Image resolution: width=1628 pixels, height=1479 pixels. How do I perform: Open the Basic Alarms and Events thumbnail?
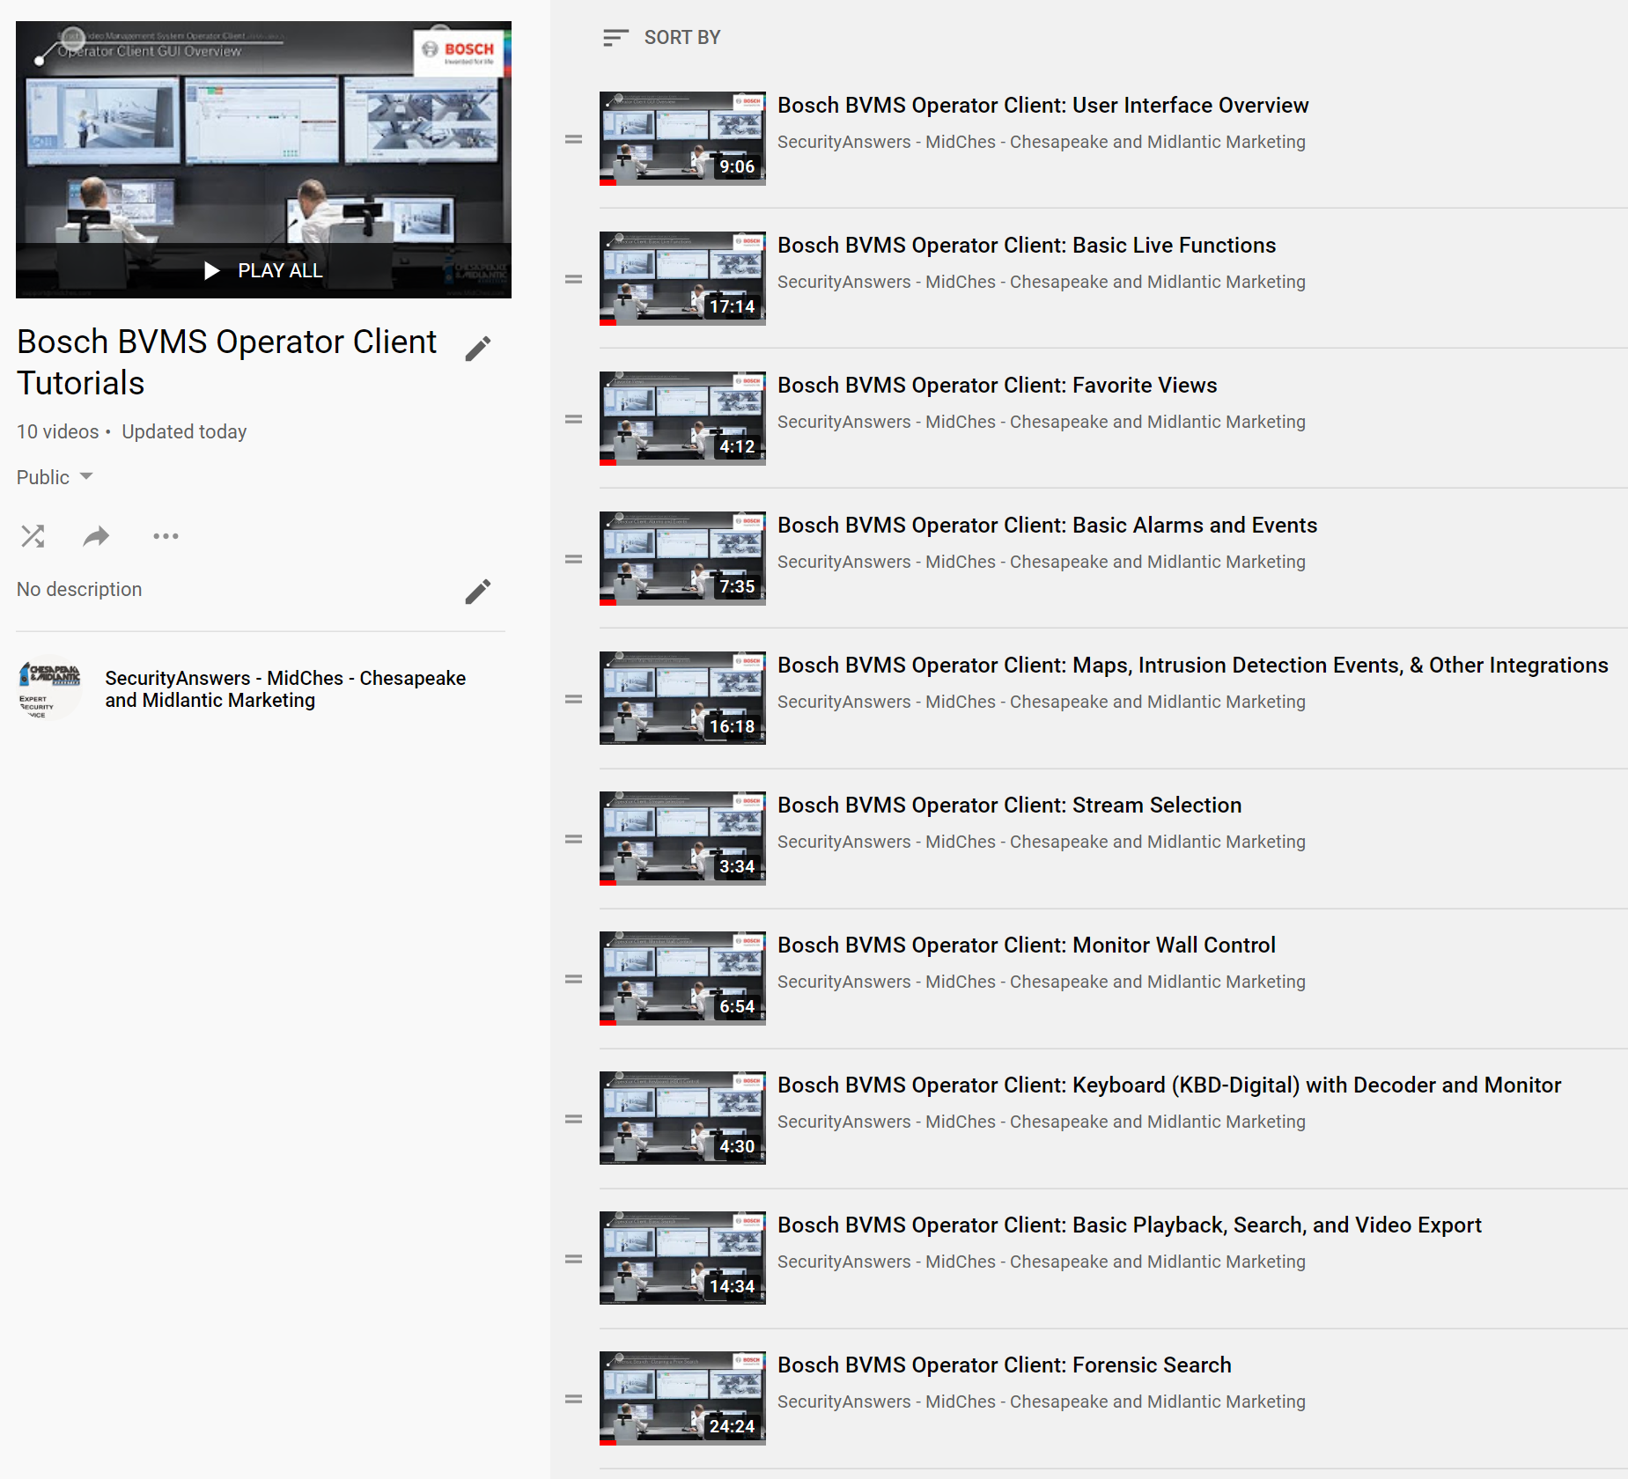tap(682, 558)
